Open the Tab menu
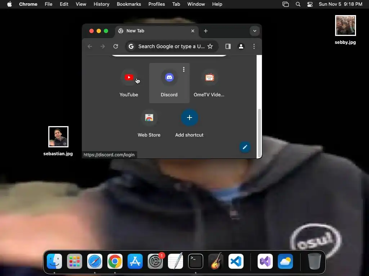The width and height of the screenshot is (369, 276). click(176, 4)
